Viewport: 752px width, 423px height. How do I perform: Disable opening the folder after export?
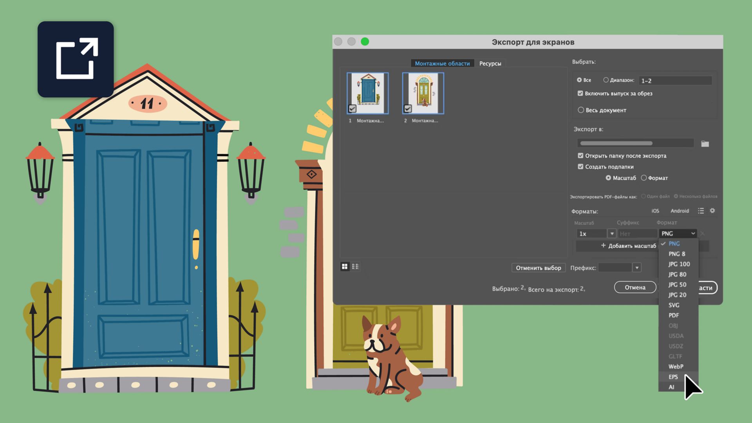[580, 155]
